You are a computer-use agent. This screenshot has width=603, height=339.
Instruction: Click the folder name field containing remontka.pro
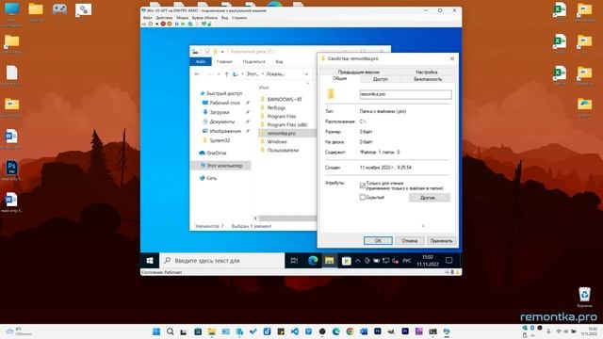(405, 94)
